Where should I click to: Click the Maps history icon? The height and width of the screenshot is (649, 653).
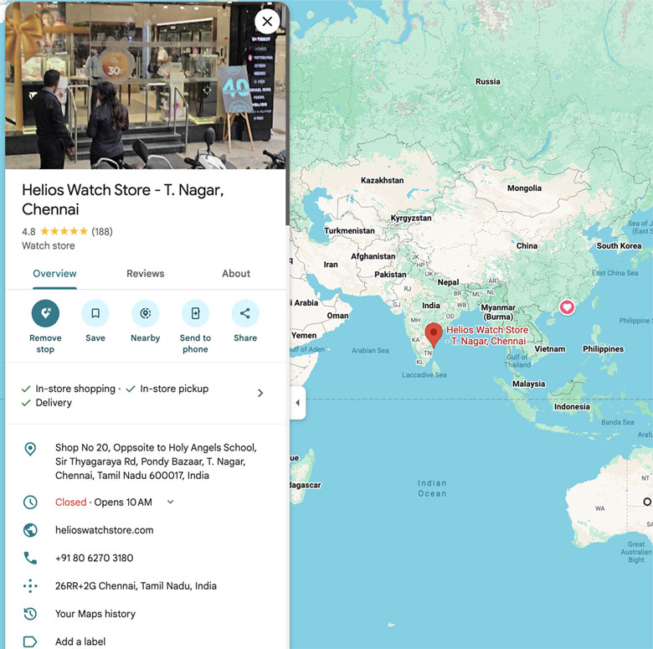[x=30, y=614]
